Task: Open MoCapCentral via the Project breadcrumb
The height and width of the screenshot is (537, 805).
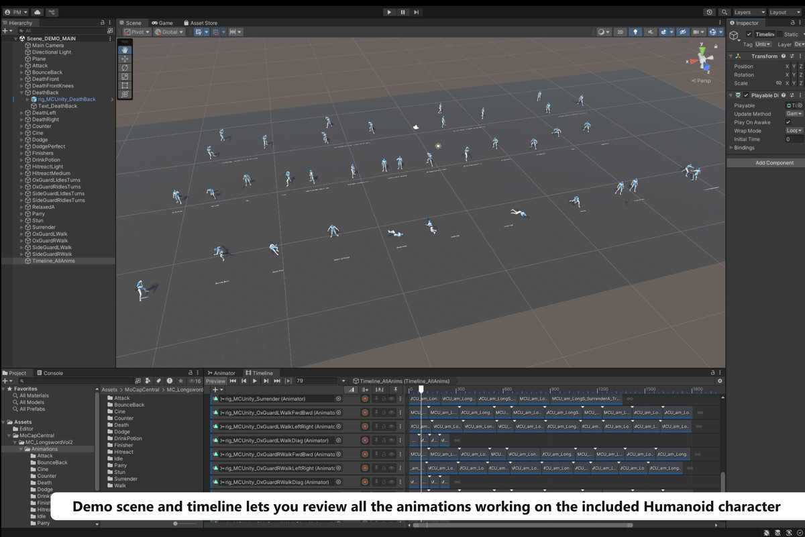Action: [x=142, y=389]
